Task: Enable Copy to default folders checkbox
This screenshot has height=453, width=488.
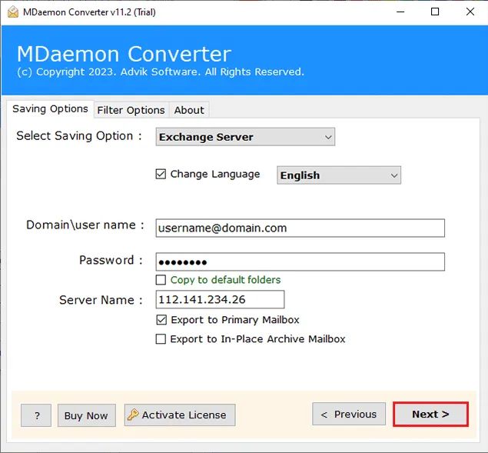Action: coord(161,280)
